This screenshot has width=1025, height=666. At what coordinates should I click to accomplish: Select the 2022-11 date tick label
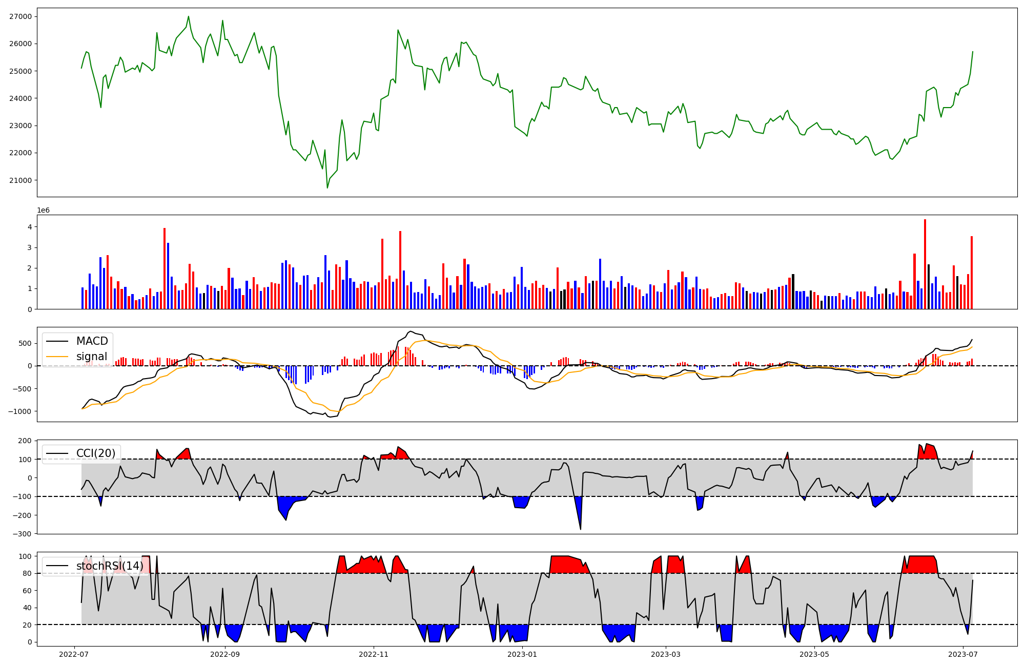tap(374, 654)
